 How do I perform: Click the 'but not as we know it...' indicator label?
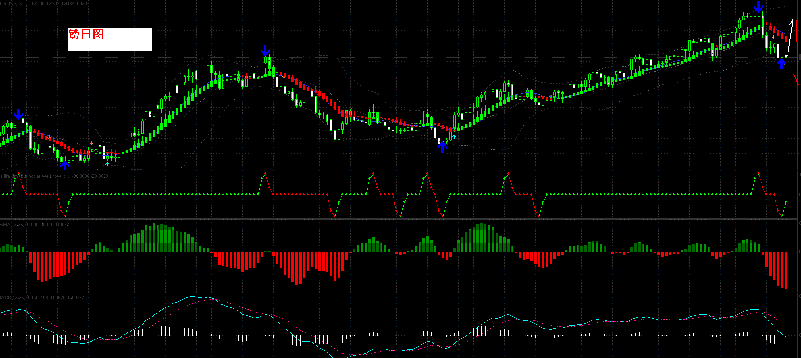(x=45, y=176)
